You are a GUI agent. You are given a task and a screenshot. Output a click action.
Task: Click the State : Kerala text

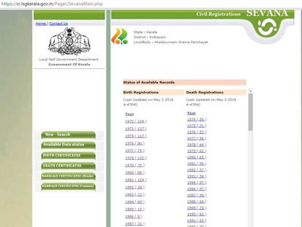[x=146, y=32]
